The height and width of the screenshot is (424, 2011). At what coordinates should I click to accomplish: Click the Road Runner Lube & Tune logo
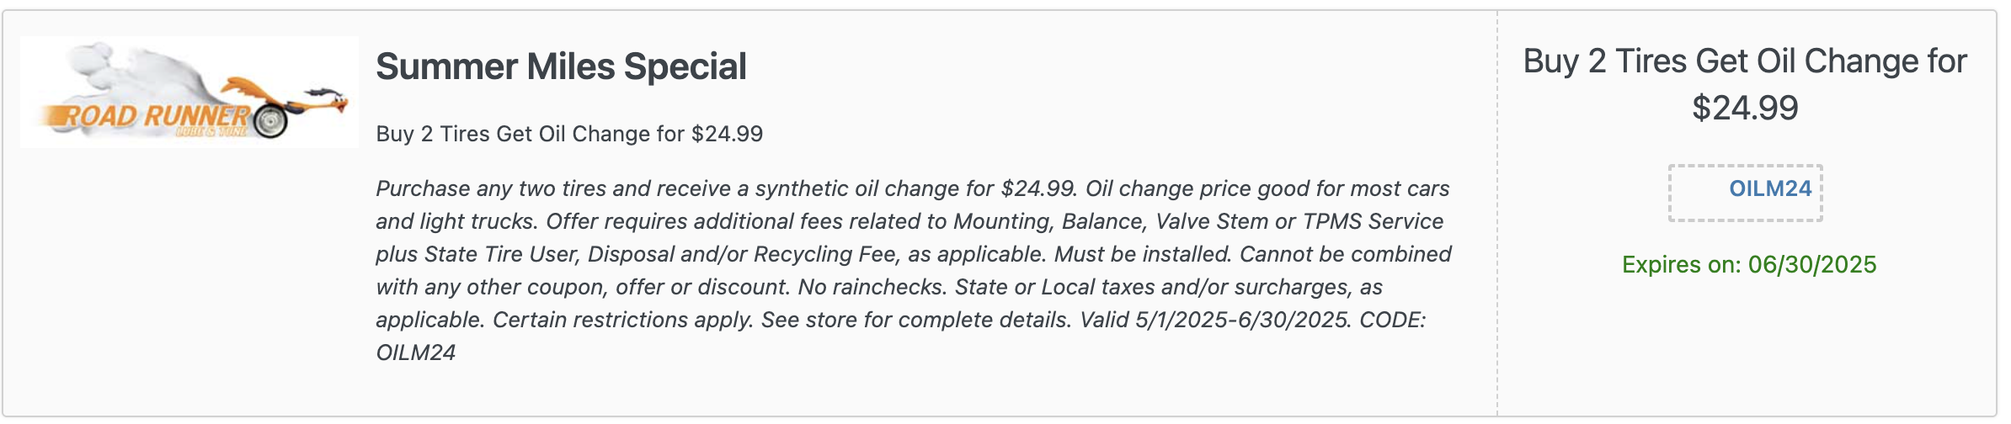pyautogui.click(x=189, y=92)
